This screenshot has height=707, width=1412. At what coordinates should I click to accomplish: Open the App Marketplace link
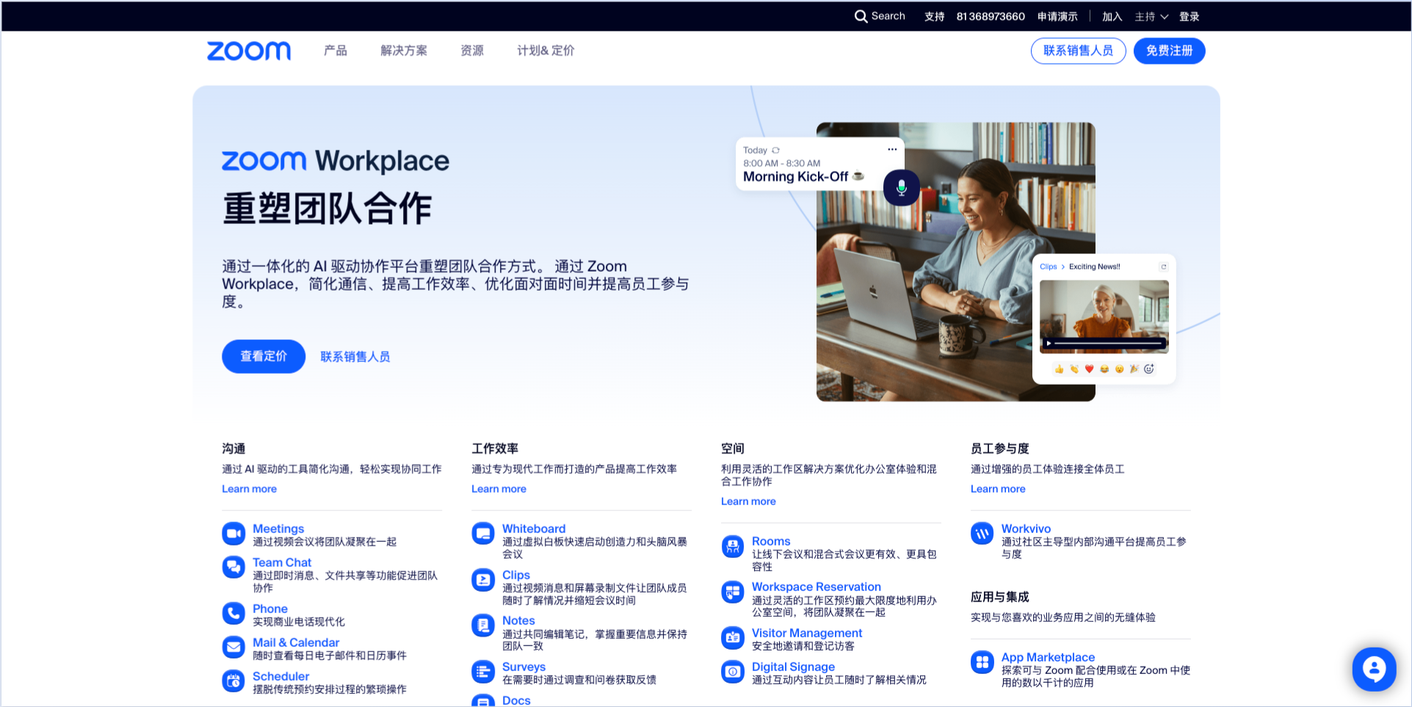click(x=1048, y=657)
